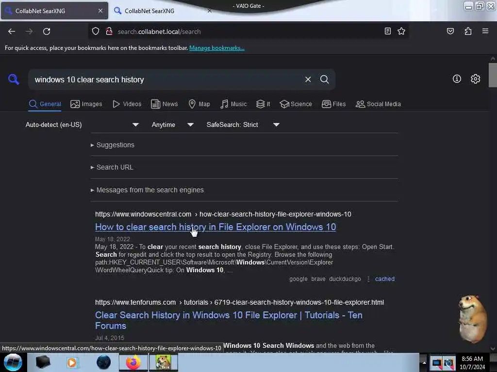This screenshot has height=372, width=497.
Task: Go back with the browser back arrow
Action: 12,31
